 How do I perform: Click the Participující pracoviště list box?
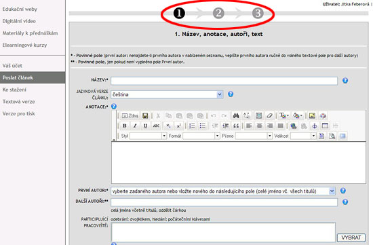(223, 232)
